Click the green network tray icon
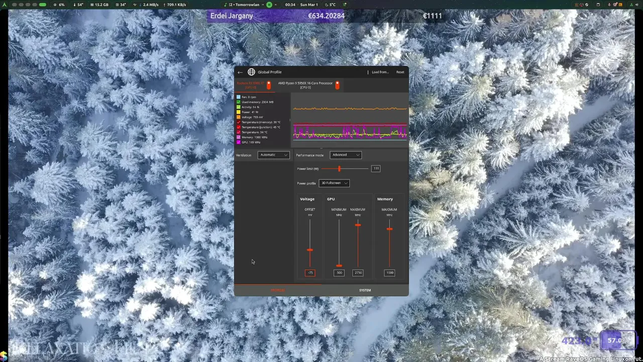Screen dimensions: 643x362 pyautogui.click(x=631, y=5)
